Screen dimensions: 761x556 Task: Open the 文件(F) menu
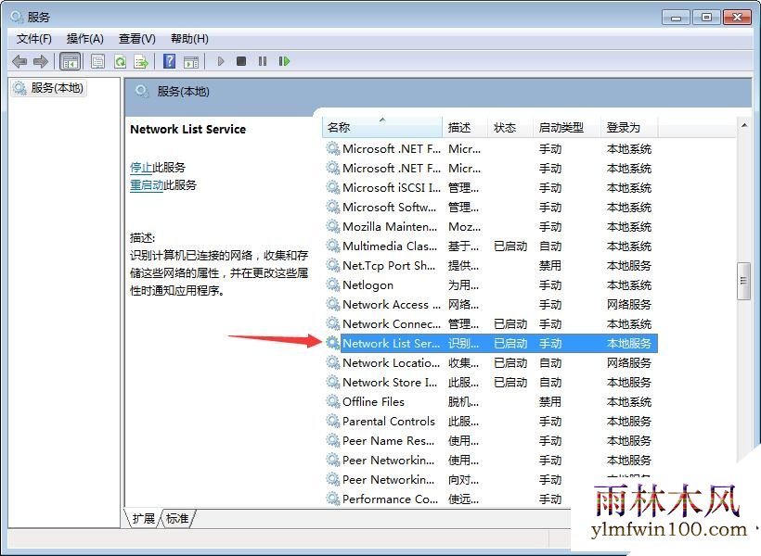pyautogui.click(x=34, y=39)
